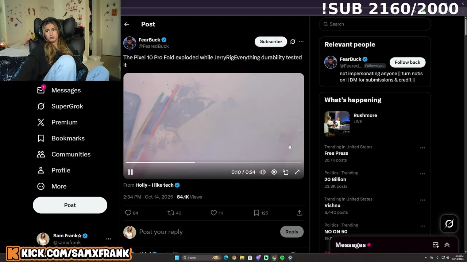Go back using the arrow beside Post
The width and height of the screenshot is (467, 262).
click(x=127, y=24)
